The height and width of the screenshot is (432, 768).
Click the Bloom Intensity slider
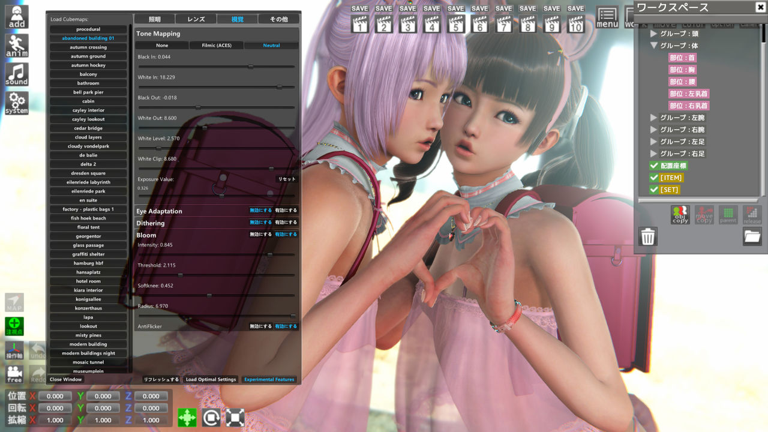pyautogui.click(x=216, y=255)
